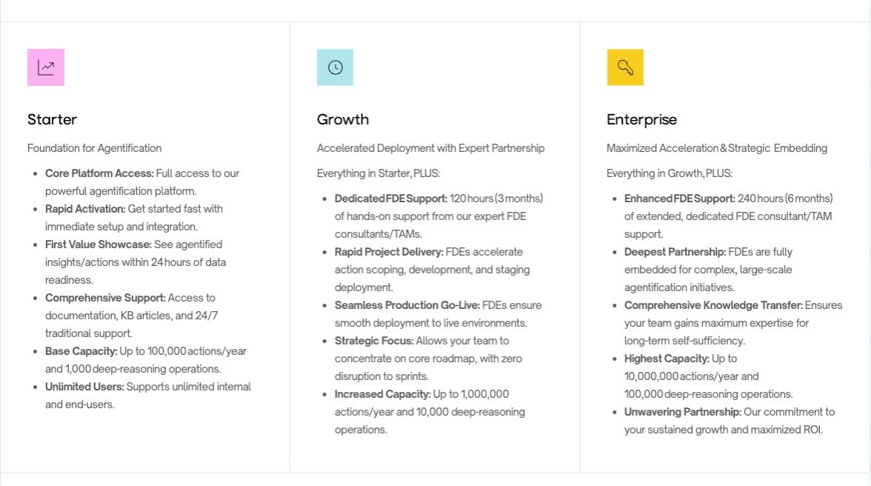Click the yellow key icon

(x=625, y=67)
